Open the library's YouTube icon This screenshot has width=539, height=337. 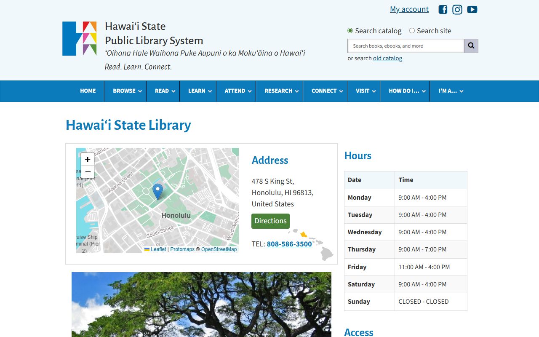[x=472, y=9]
